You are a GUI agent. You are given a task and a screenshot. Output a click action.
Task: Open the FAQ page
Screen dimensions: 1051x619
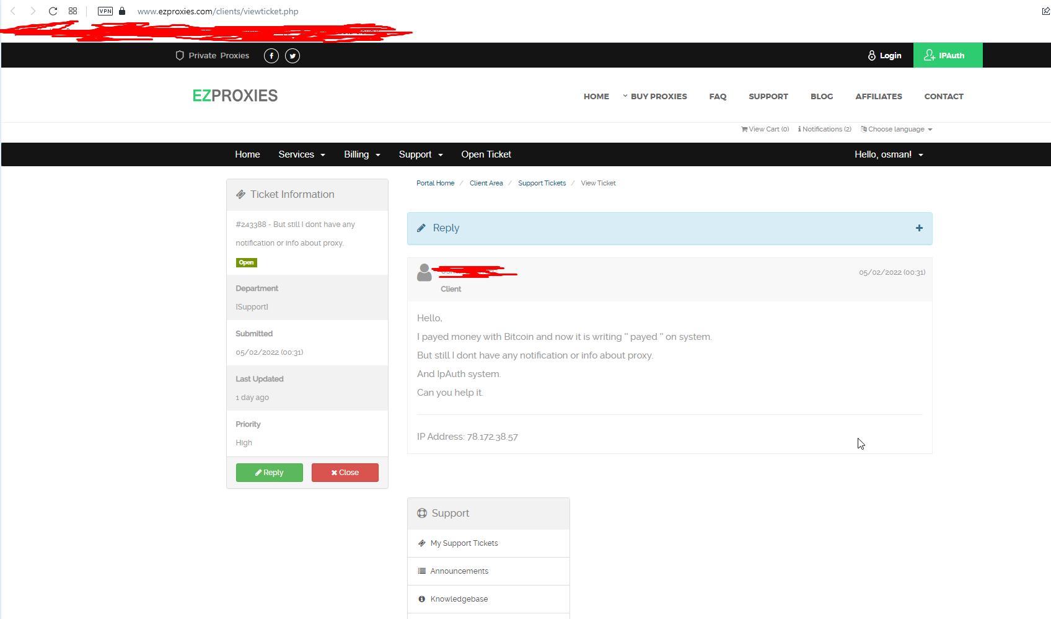pyautogui.click(x=718, y=96)
